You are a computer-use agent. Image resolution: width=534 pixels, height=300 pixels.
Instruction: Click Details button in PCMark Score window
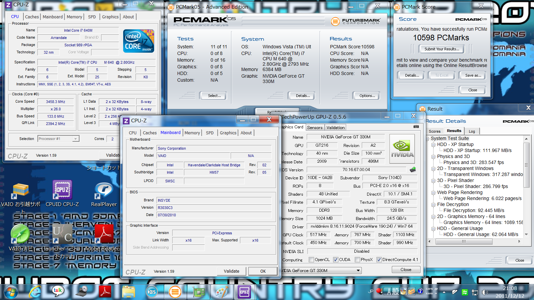pyautogui.click(x=412, y=75)
